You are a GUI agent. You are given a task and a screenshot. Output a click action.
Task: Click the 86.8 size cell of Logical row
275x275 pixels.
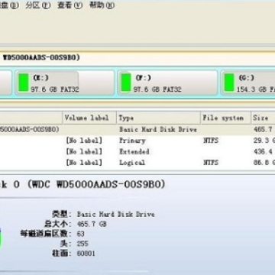(x=264, y=163)
